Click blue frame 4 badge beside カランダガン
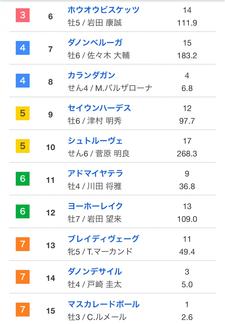 [x=23, y=81]
